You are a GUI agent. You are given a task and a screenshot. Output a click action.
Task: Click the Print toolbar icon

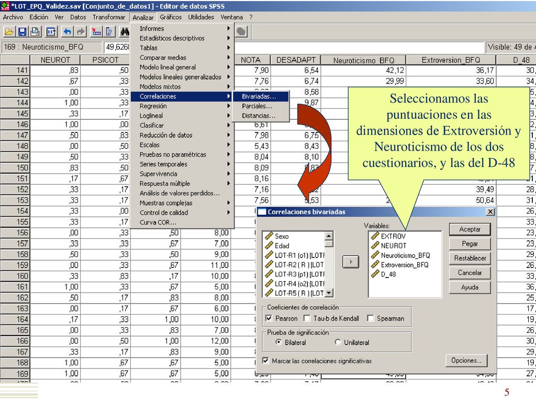click(35, 32)
